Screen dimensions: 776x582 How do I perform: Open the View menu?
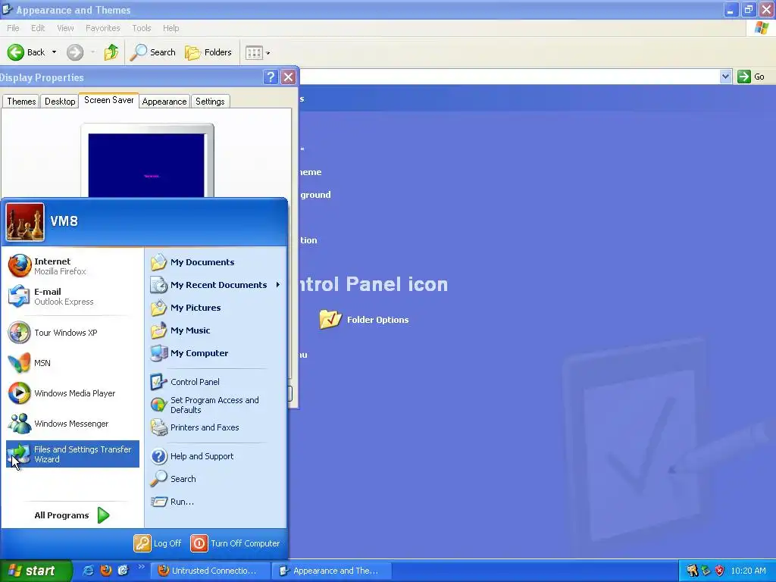(65, 28)
